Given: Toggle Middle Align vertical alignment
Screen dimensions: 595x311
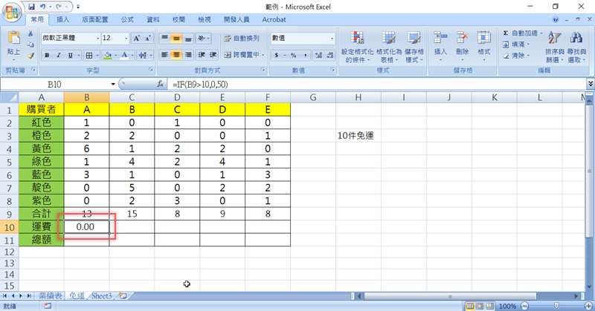Looking at the screenshot, I should (176, 39).
